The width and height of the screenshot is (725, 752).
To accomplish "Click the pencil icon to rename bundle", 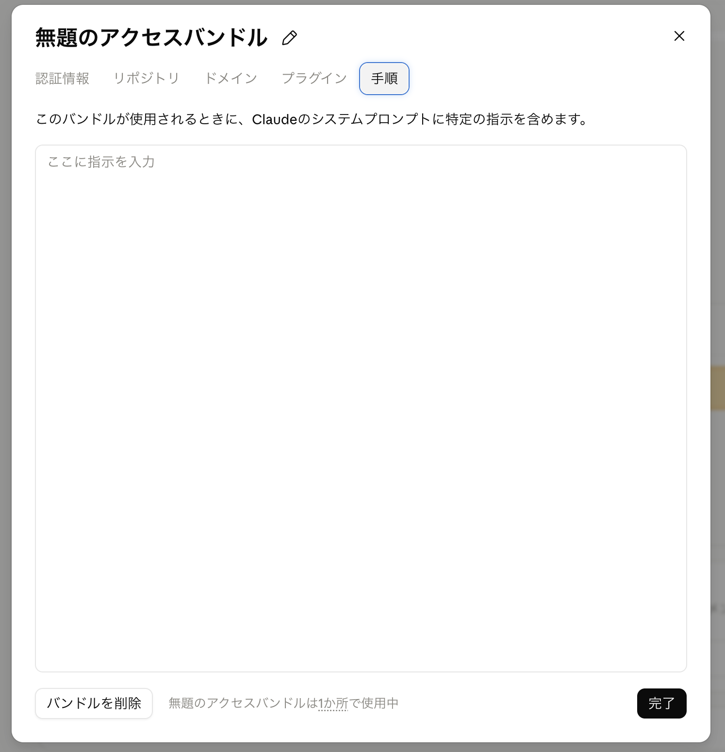I will (x=290, y=38).
